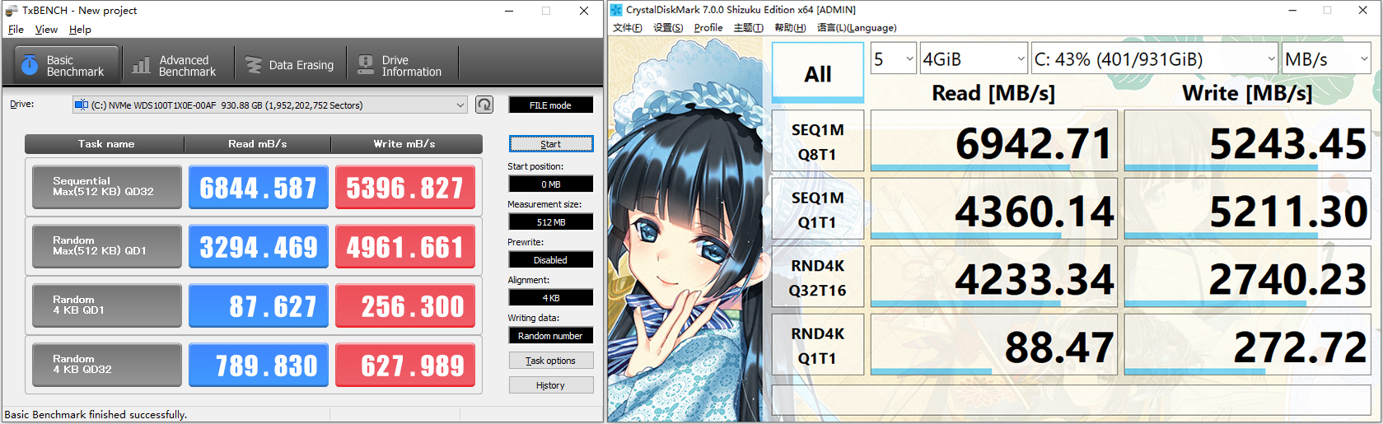Click the CrystalDiskMark title bar icon
The height and width of the screenshot is (424, 1383).
click(x=616, y=10)
